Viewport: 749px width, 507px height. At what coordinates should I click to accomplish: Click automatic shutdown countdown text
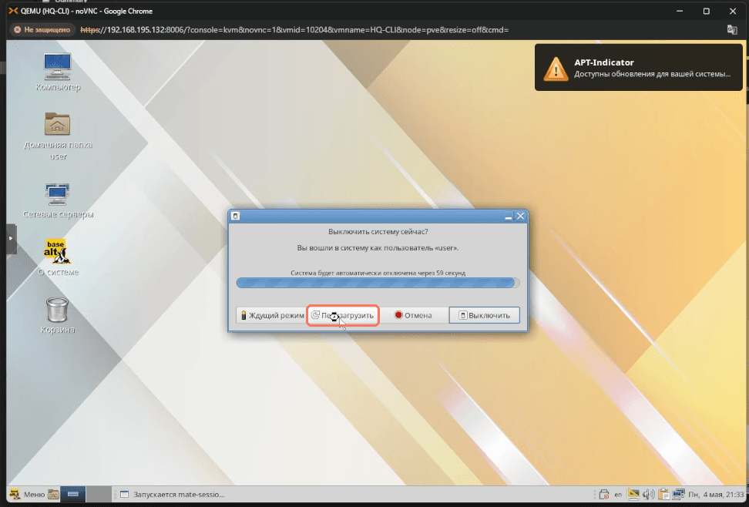[x=378, y=273]
